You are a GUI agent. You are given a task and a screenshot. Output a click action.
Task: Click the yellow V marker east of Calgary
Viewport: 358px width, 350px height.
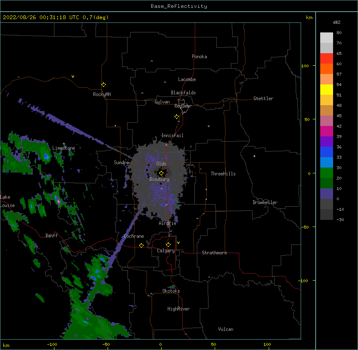pyautogui.click(x=178, y=243)
